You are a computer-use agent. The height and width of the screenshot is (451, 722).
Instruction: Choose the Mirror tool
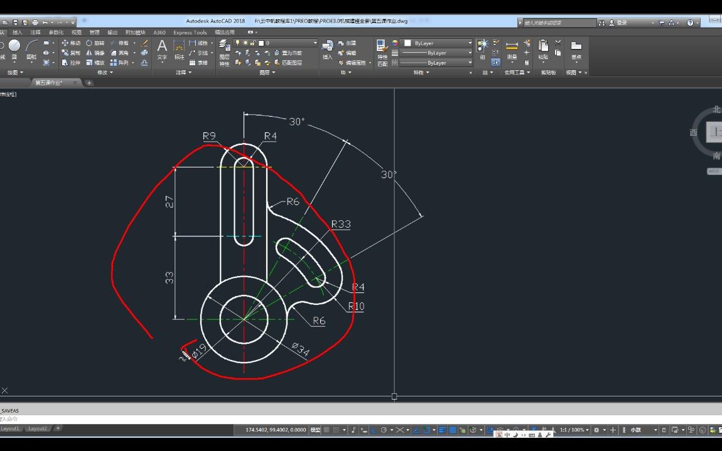(x=94, y=53)
